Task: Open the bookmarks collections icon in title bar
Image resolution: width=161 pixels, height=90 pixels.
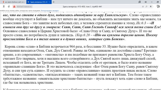Action: 140,2
